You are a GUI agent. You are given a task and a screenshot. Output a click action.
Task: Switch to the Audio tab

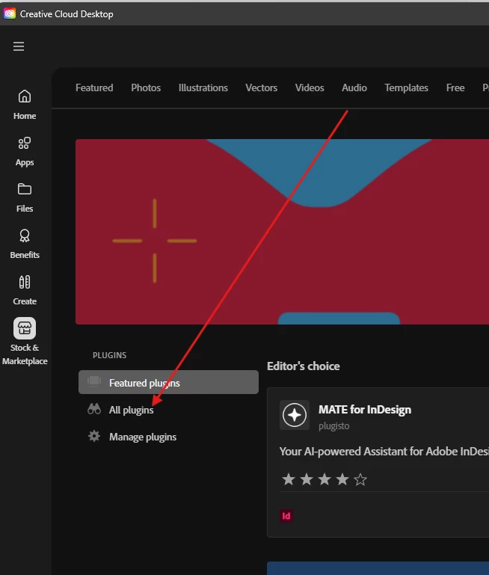(354, 87)
